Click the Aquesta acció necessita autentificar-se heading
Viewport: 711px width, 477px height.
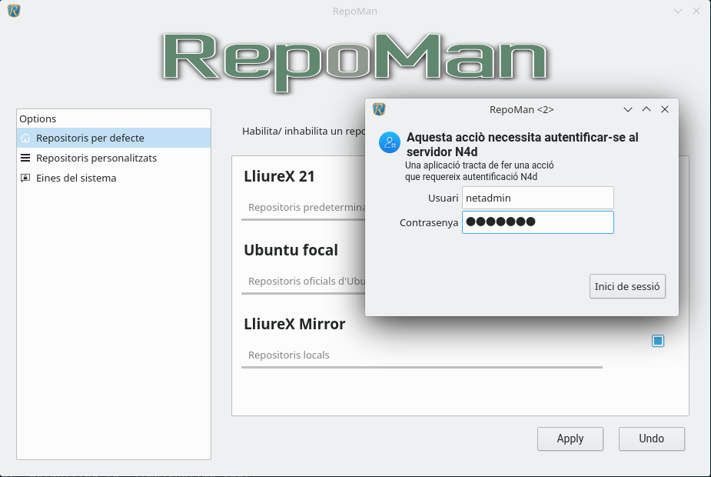(x=523, y=145)
